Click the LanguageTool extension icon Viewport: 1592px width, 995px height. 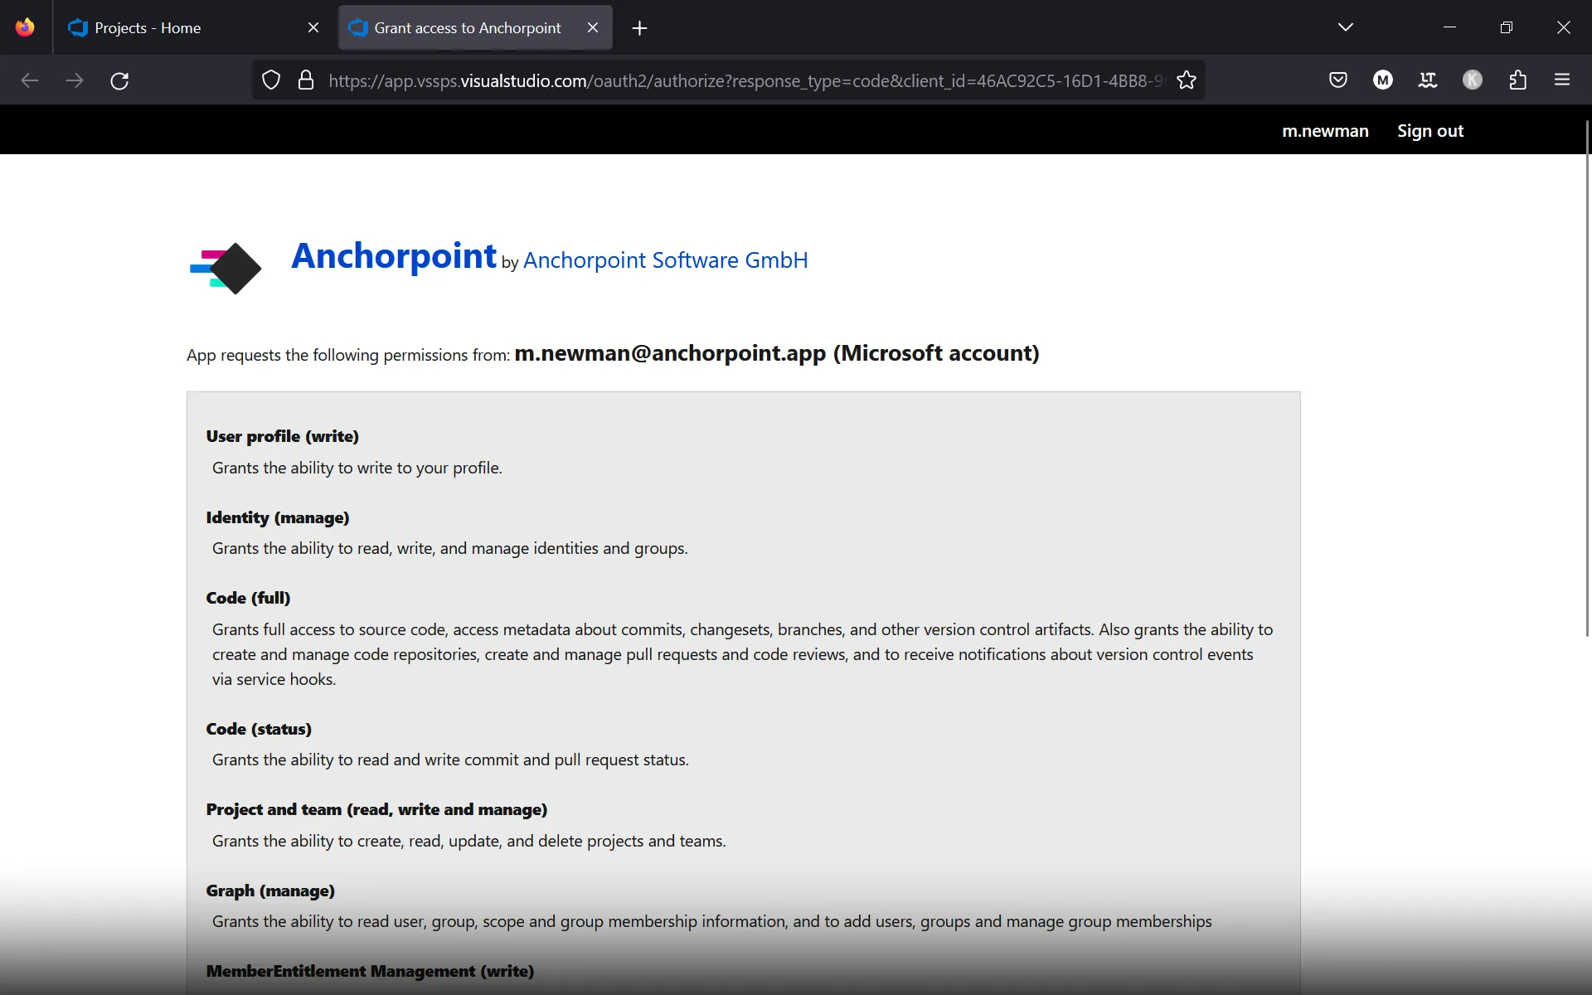point(1428,80)
